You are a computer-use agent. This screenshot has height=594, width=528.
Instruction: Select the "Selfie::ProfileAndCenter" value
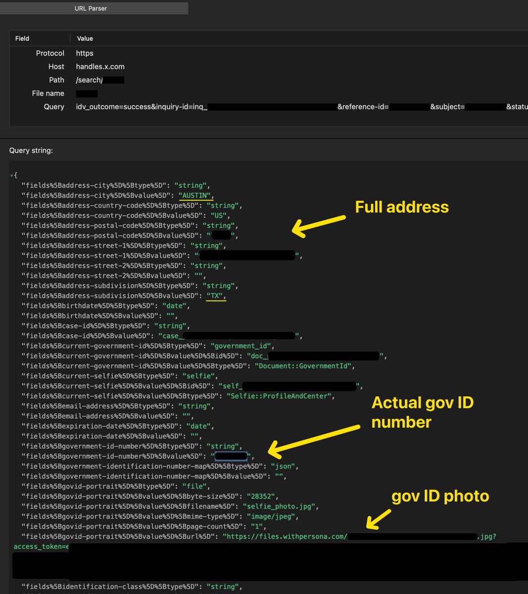click(279, 396)
